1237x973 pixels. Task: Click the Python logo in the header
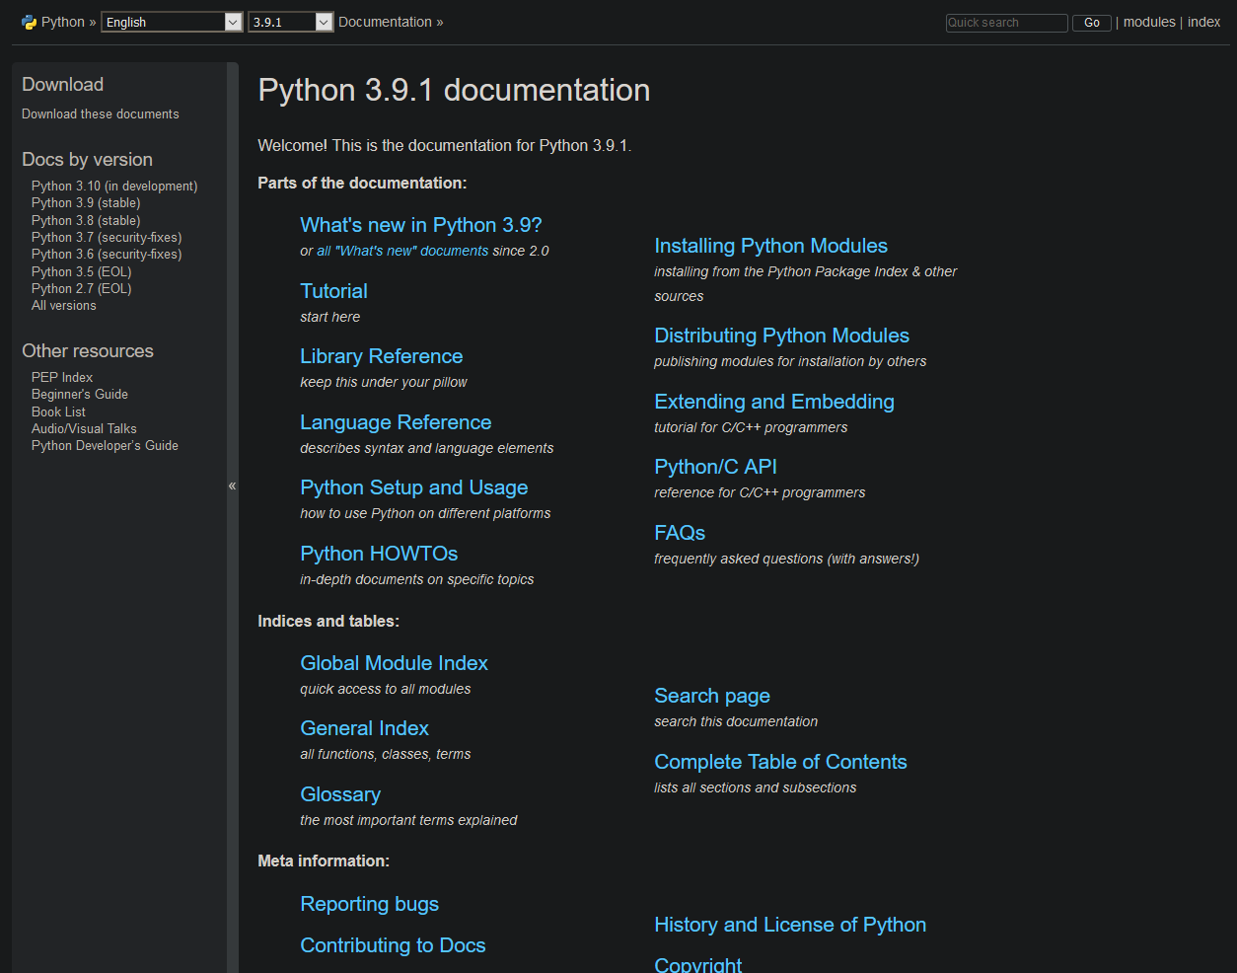coord(29,21)
